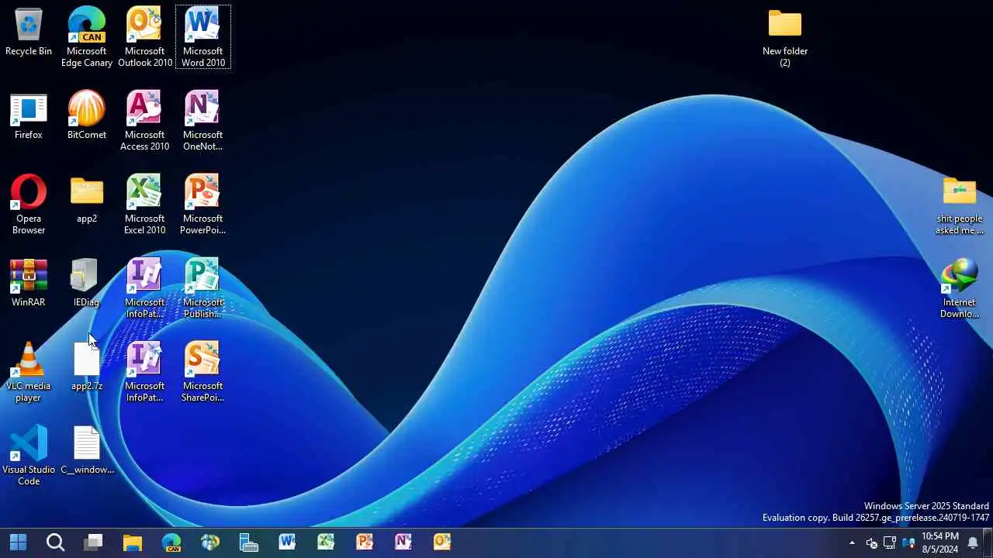This screenshot has width=993, height=558.
Task: Select the app2 folder on desktop
Action: 87,200
